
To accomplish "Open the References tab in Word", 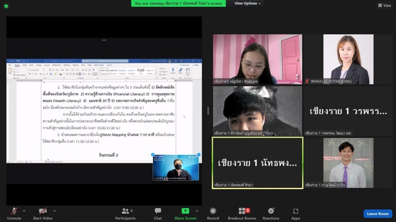I will [x=56, y=65].
